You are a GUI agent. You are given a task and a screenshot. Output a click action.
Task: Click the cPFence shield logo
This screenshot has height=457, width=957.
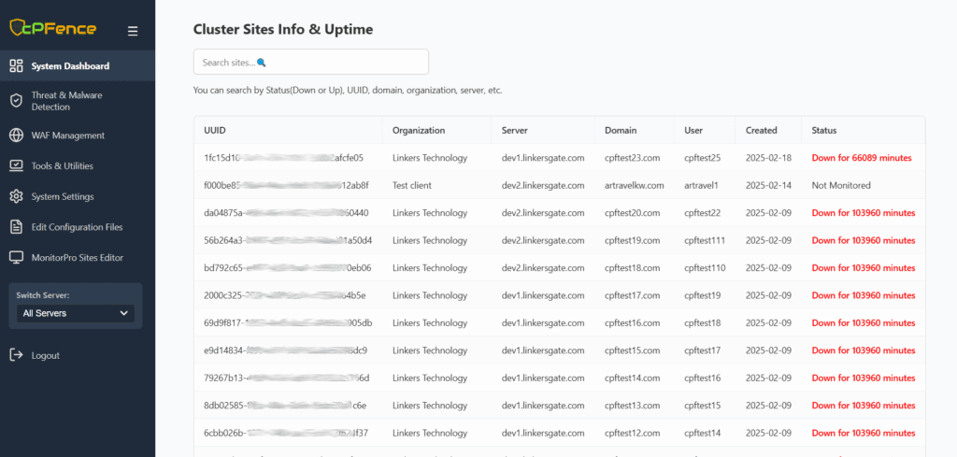tap(20, 28)
